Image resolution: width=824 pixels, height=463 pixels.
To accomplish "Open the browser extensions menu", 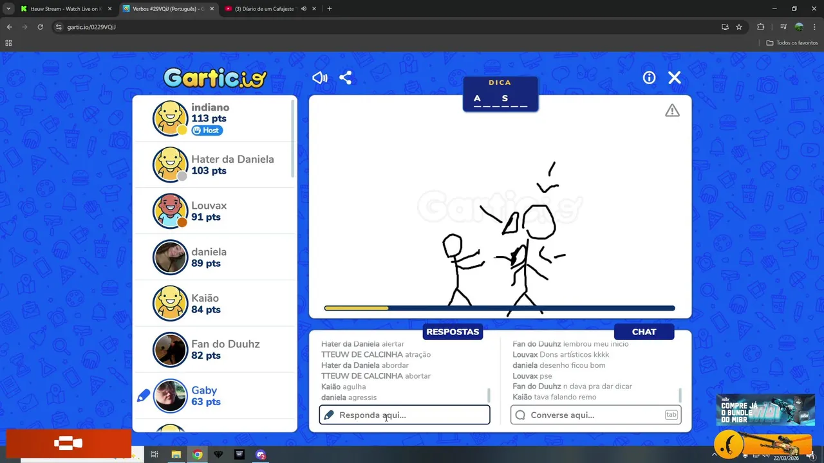I will tap(760, 27).
